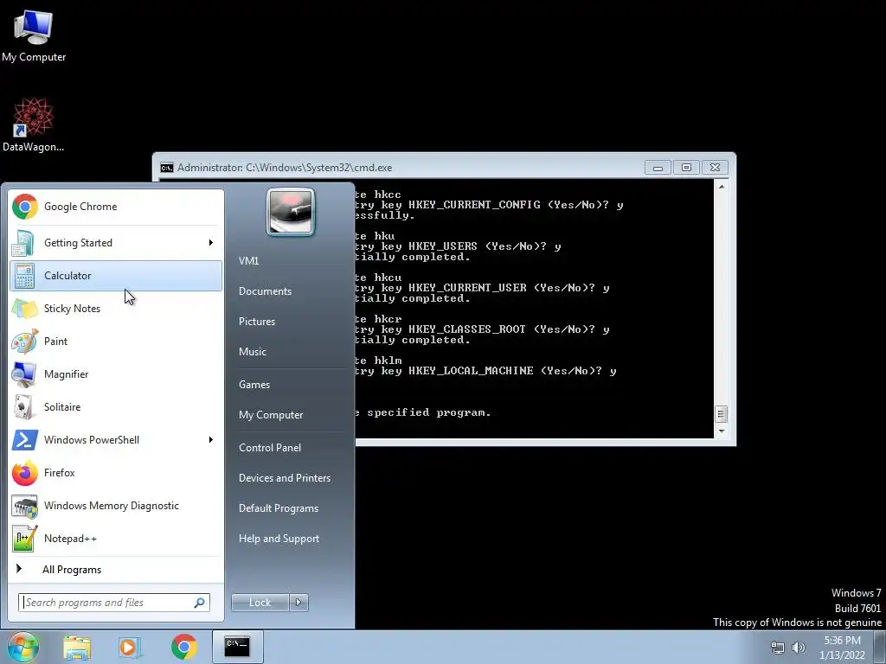Click the Show desktop strip at the taskbar end

(880, 647)
